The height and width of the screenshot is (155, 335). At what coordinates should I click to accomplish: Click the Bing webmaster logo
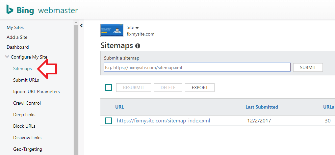click(x=42, y=10)
